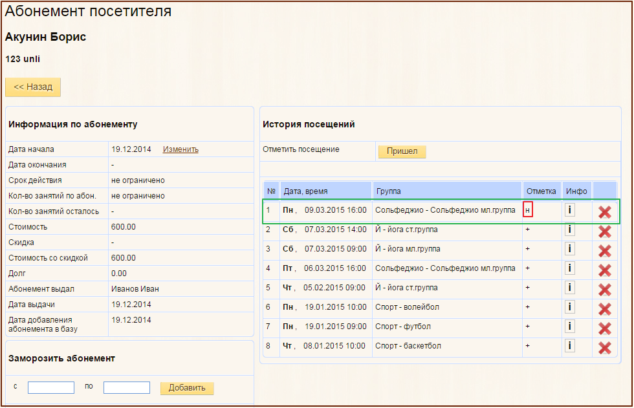Click the 'н' mark in the first row
The image size is (634, 408).
coord(528,210)
